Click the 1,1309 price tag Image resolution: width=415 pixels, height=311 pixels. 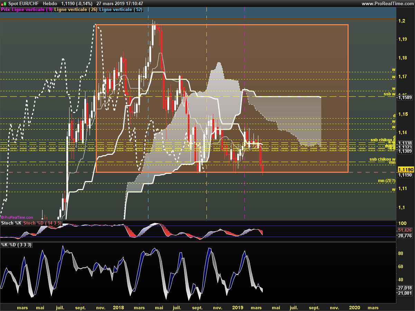pos(405,151)
